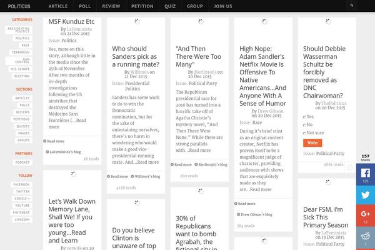Go to Articles section
The width and height of the screenshot is (375, 250).
[x=22, y=98]
